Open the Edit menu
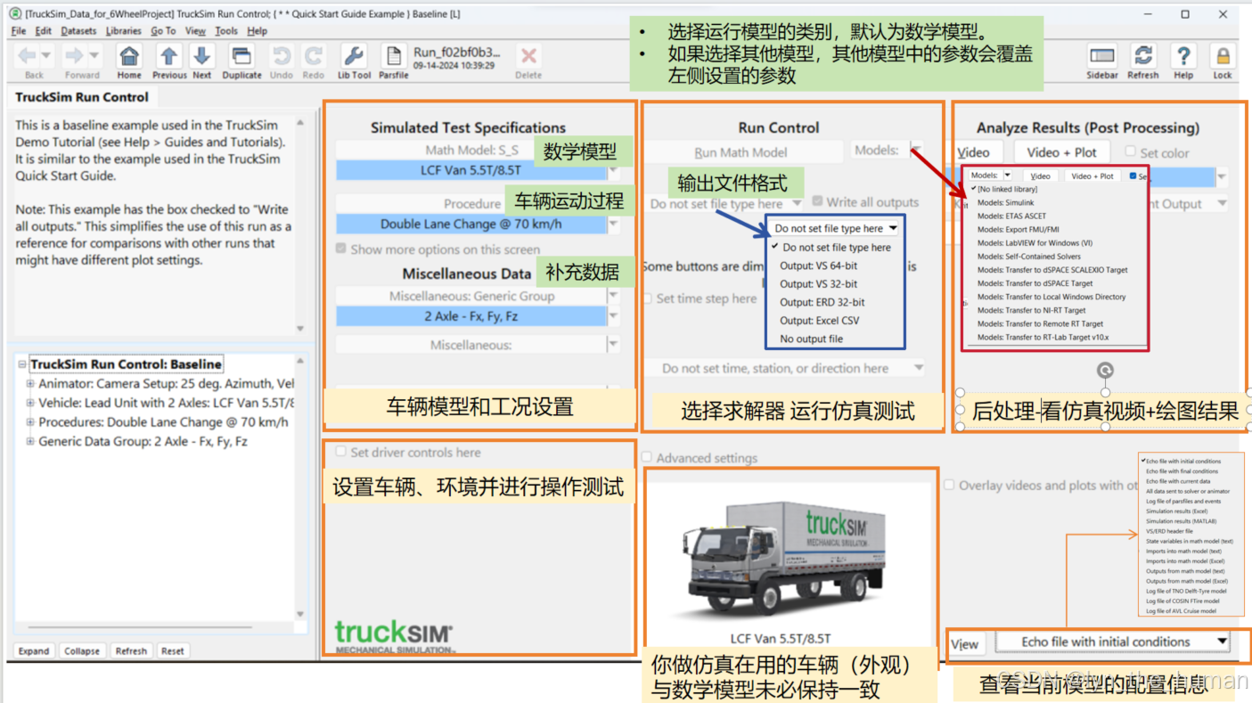Image resolution: width=1252 pixels, height=703 pixels. pyautogui.click(x=44, y=30)
